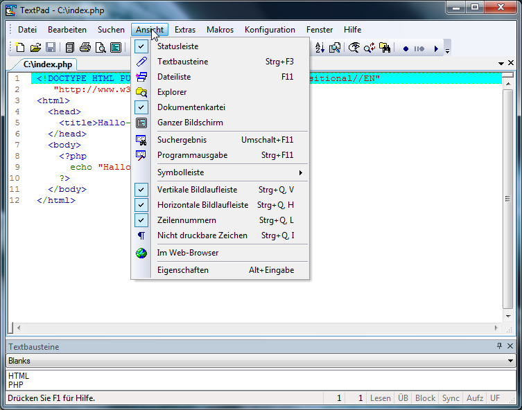Toggle the Zeilennummern checkmark
The image size is (522, 410).
[x=141, y=220]
